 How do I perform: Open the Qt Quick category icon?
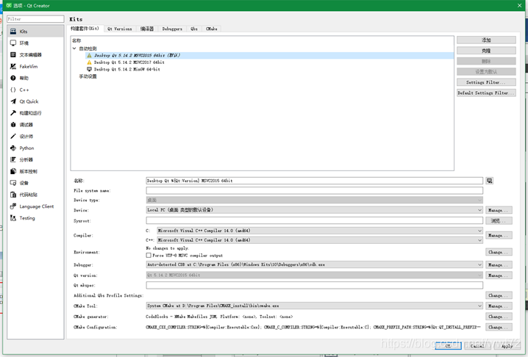coord(13,101)
